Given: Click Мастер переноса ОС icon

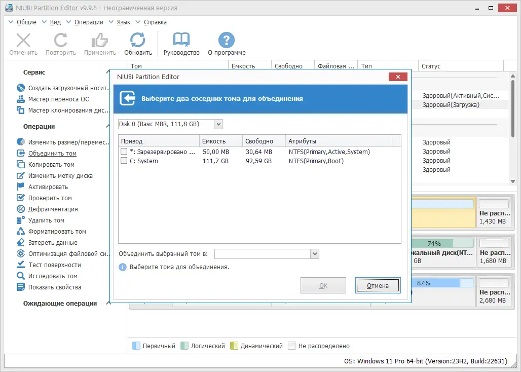Looking at the screenshot, I should (21, 99).
